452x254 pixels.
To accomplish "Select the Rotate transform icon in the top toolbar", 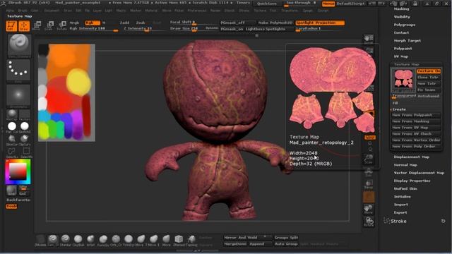I will (x=61, y=25).
